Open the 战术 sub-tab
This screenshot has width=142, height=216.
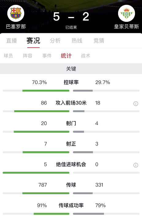pyautogui.click(x=86, y=56)
